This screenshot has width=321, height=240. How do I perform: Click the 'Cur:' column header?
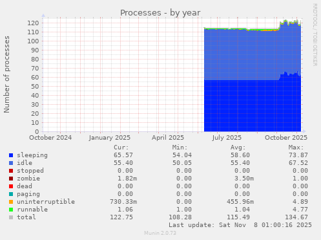pos(121,147)
